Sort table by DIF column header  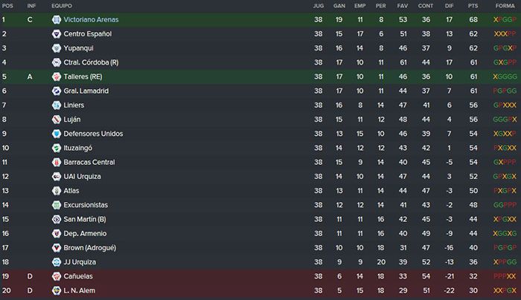(x=450, y=6)
